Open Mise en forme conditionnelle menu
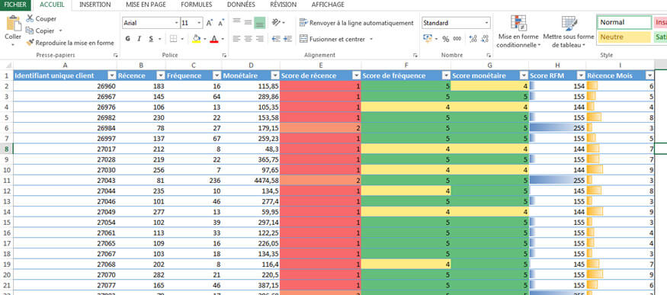Image resolution: width=667 pixels, height=295 pixels. pyautogui.click(x=518, y=32)
